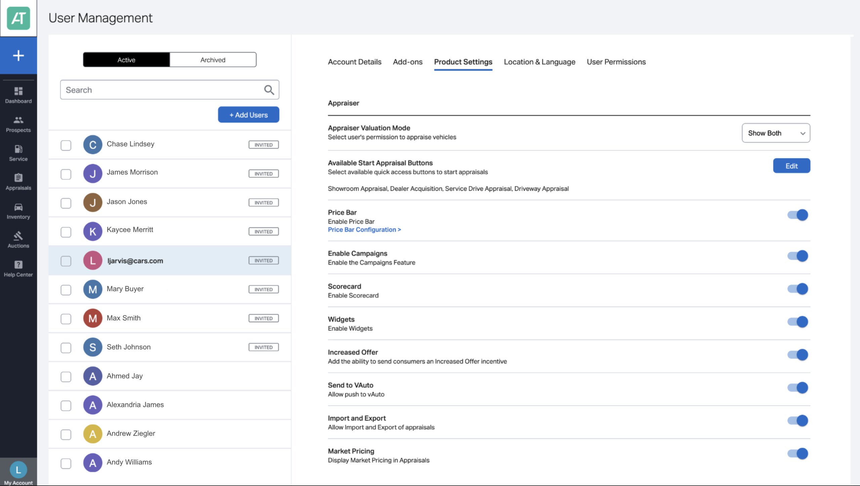Tick the Alexandria James checkbox
The width and height of the screenshot is (860, 486).
click(66, 406)
